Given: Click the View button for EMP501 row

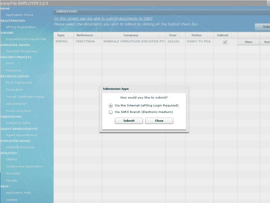Looking at the screenshot, I should click(248, 42).
